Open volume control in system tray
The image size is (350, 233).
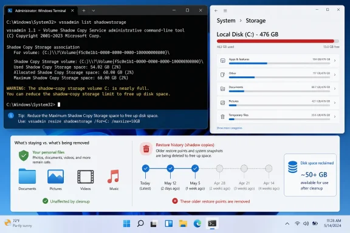(306, 223)
